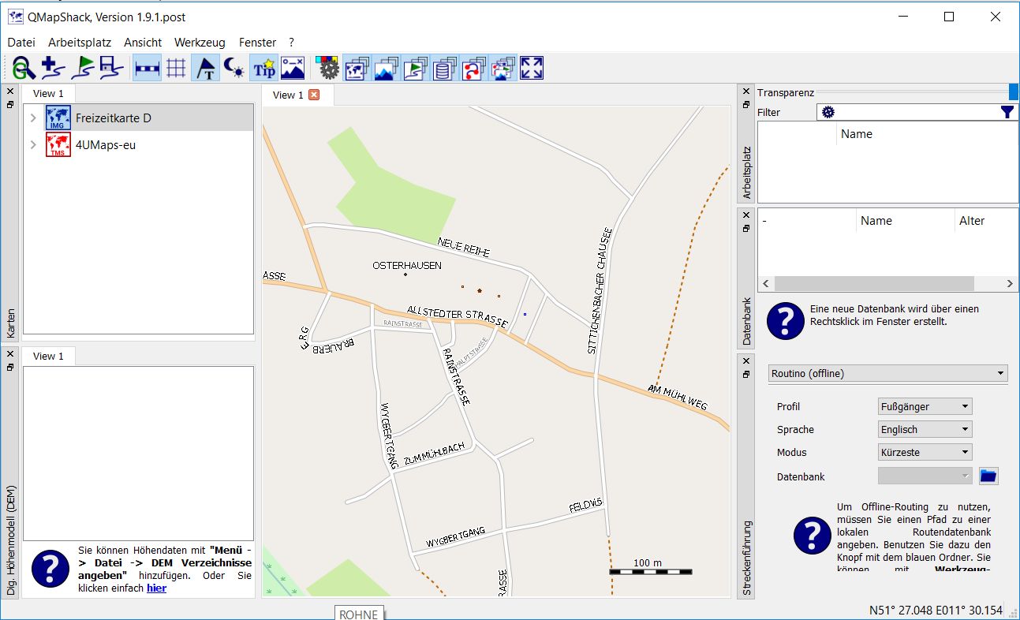Screen dimensions: 1020x620
Task: Click the filter settings gear icon
Action: point(828,112)
